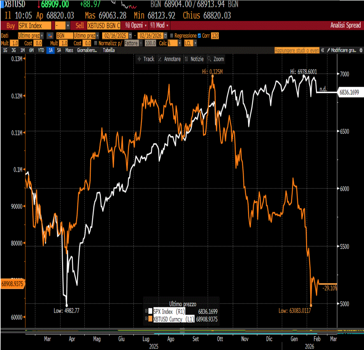Screen dimensions: 364x350
Task: Click Modificare grafico button
Action: click(342, 50)
